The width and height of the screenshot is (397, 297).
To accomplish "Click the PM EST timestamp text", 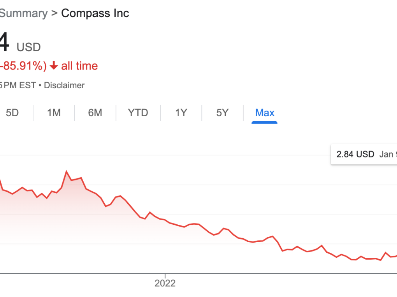I will tap(19, 85).
